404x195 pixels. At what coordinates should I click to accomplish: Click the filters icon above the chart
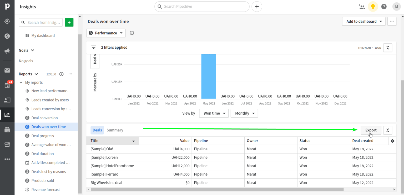tap(94, 47)
